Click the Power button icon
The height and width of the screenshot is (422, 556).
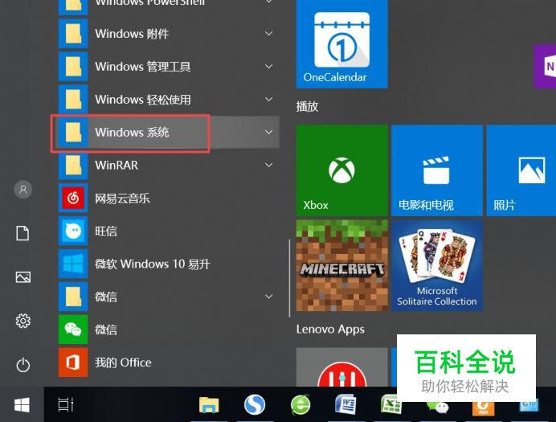click(23, 365)
